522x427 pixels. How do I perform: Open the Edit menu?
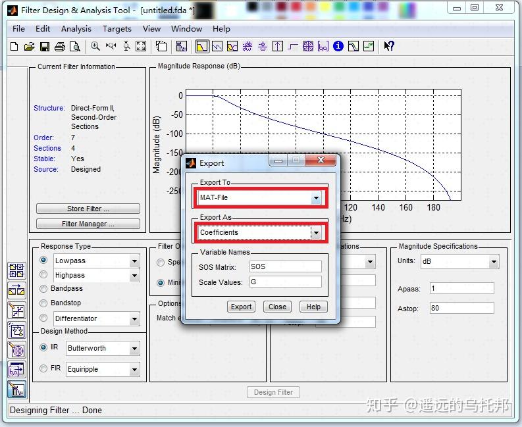[x=43, y=29]
